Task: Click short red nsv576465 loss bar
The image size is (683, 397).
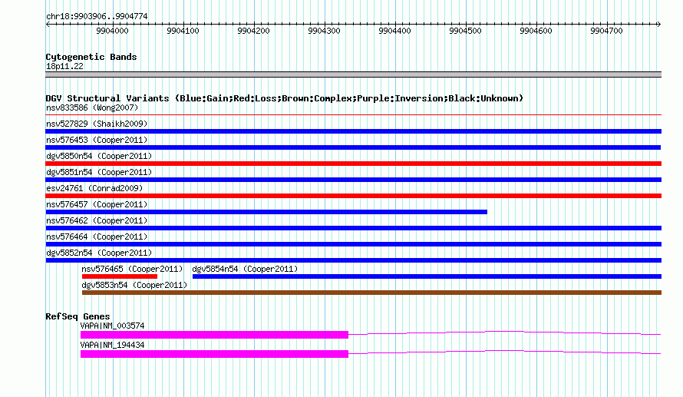Action: [x=120, y=276]
